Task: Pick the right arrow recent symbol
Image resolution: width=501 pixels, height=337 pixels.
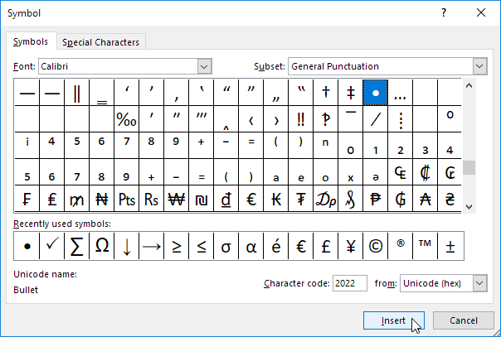Action: 152,246
